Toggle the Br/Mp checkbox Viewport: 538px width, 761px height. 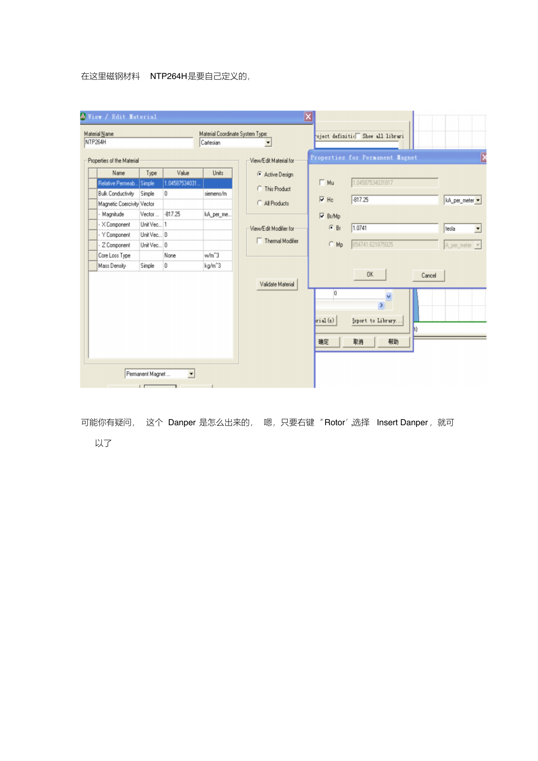322,216
